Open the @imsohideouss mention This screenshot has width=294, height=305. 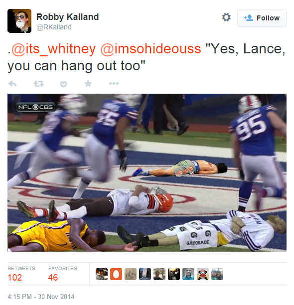click(150, 49)
